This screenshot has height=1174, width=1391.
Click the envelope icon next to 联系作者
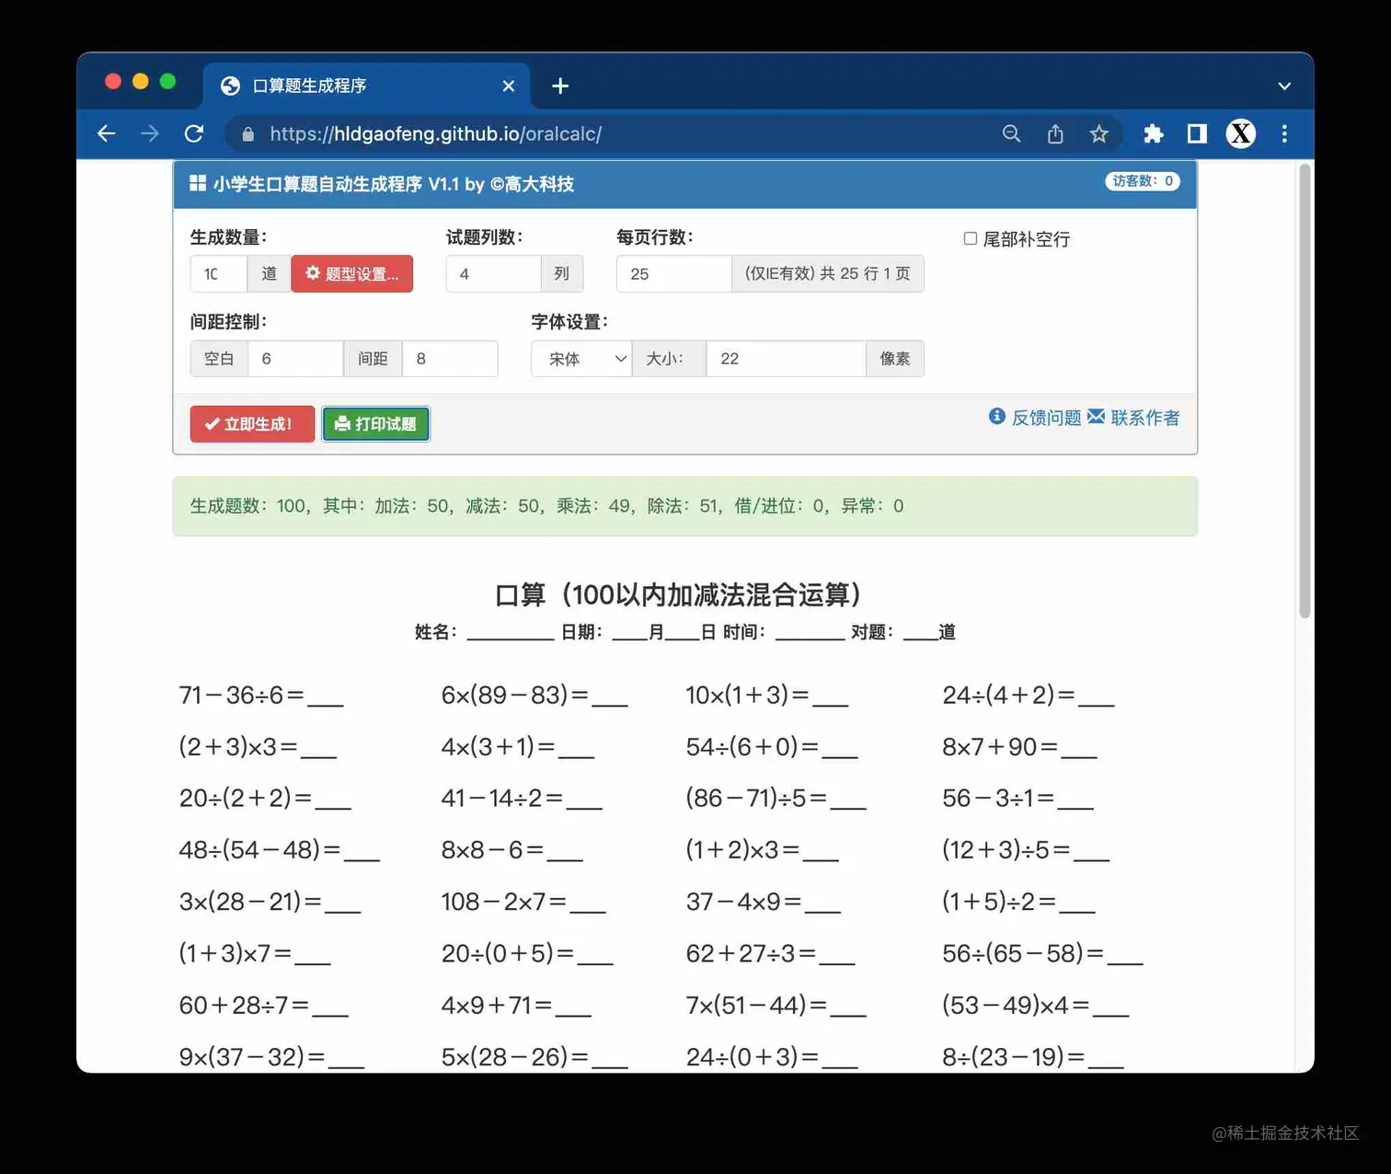[x=1097, y=416]
